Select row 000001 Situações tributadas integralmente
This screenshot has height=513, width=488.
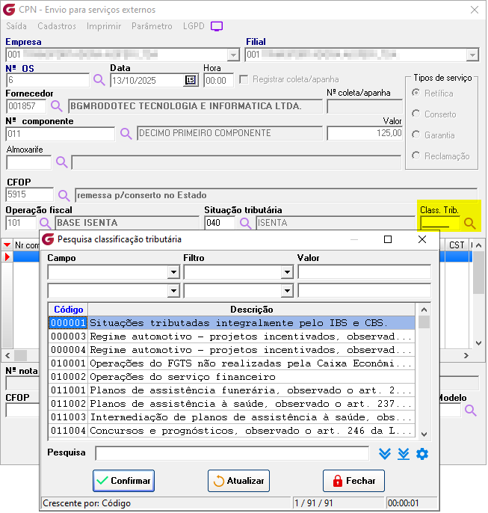[232, 323]
